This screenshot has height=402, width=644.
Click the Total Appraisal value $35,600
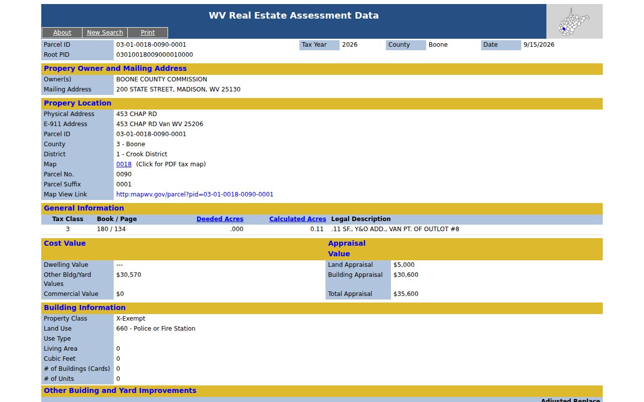coord(406,294)
